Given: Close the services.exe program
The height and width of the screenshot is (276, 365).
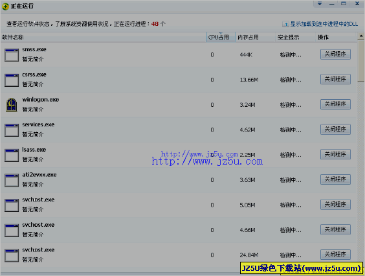Looking at the screenshot, I should coord(335,130).
